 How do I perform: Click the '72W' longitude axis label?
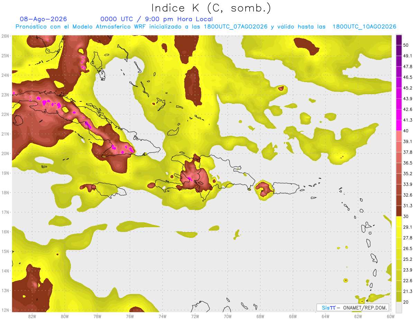[195, 316]
